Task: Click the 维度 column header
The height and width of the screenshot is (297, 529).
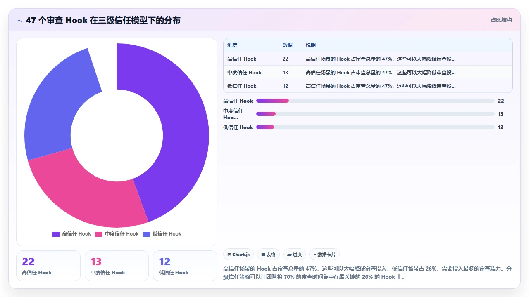Action: pyautogui.click(x=232, y=45)
